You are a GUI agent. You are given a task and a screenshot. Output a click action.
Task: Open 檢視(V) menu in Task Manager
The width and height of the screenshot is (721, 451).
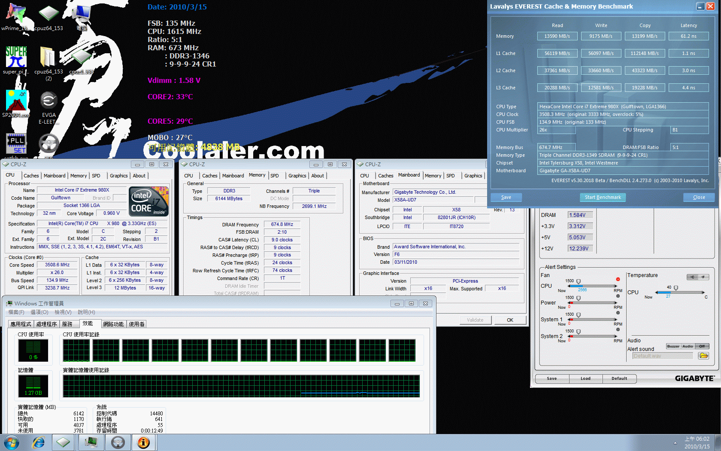pyautogui.click(x=63, y=312)
